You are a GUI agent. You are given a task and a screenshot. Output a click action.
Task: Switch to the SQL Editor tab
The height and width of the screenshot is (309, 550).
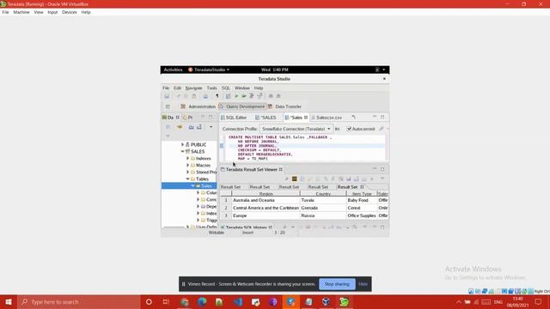[234, 118]
